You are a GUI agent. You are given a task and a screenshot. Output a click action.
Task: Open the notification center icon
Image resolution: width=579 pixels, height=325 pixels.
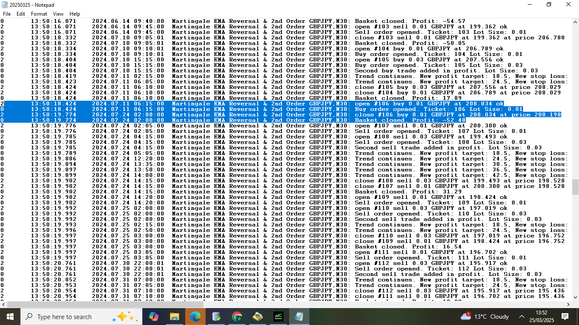[565, 317]
